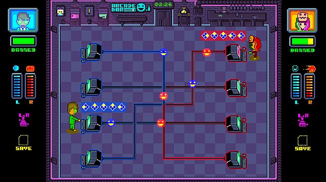The height and width of the screenshot is (182, 326).
Task: Click the 02:26 match timer
Action: pyautogui.click(x=163, y=4)
